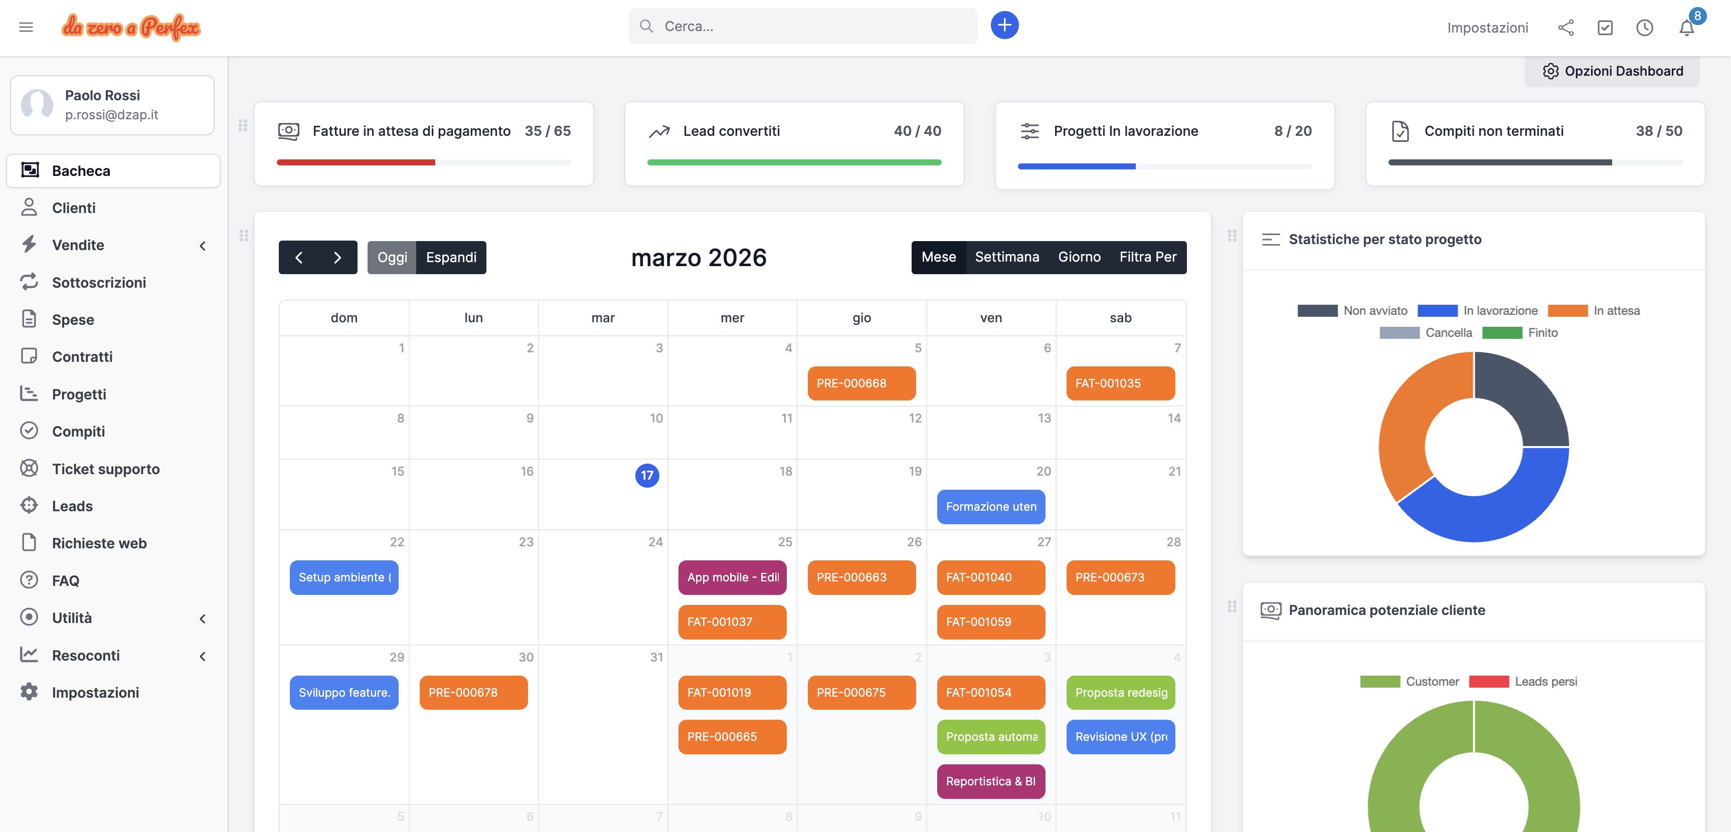Viewport: 1731px width, 832px height.
Task: Navigate to previous month arrow
Action: point(300,257)
